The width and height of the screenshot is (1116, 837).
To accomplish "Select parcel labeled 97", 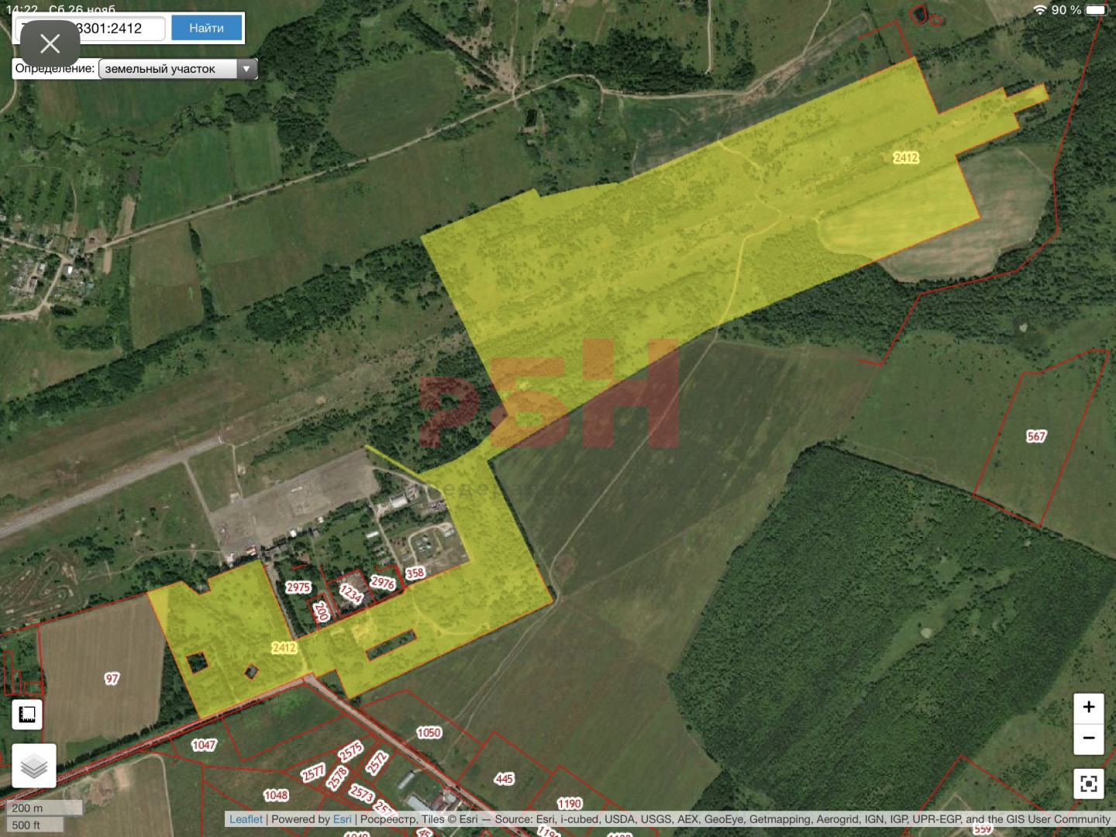I will (112, 678).
